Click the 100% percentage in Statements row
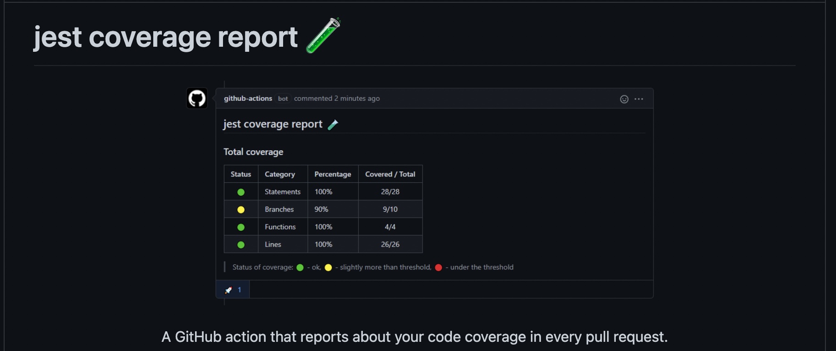Viewport: 836px width, 351px height. click(x=323, y=192)
